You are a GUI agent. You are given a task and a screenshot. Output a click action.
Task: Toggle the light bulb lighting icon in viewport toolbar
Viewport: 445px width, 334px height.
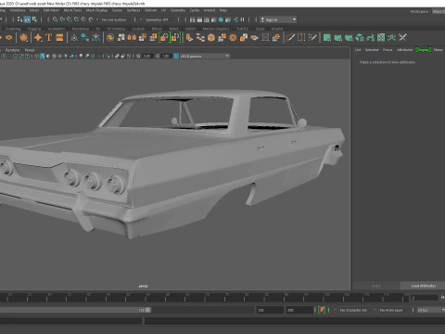tap(81, 56)
